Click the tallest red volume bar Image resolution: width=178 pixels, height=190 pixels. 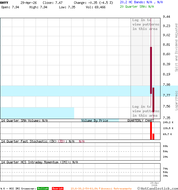click(151, 131)
